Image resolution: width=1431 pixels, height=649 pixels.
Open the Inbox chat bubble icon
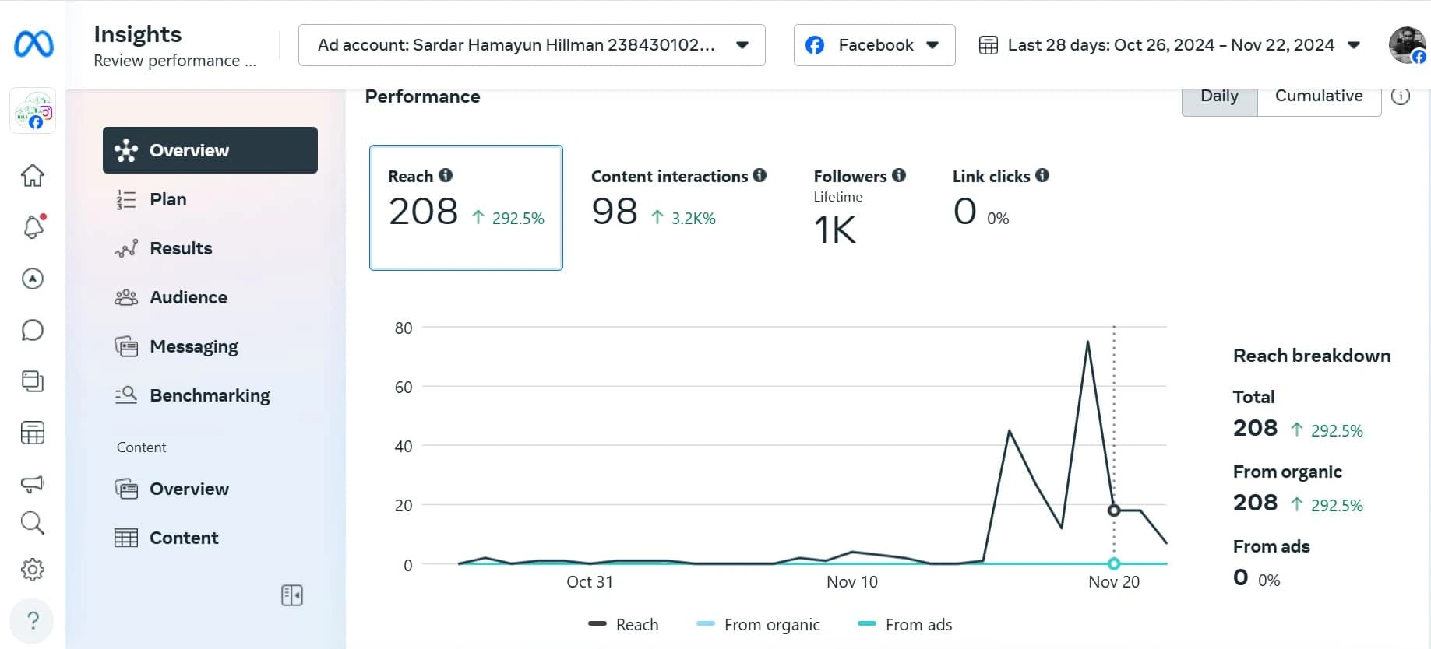click(33, 330)
